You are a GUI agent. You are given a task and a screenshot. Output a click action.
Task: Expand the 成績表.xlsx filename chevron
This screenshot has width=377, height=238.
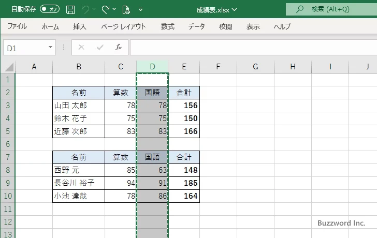click(x=235, y=10)
